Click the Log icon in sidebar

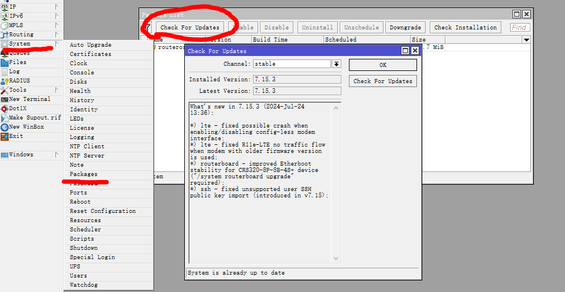[4, 72]
